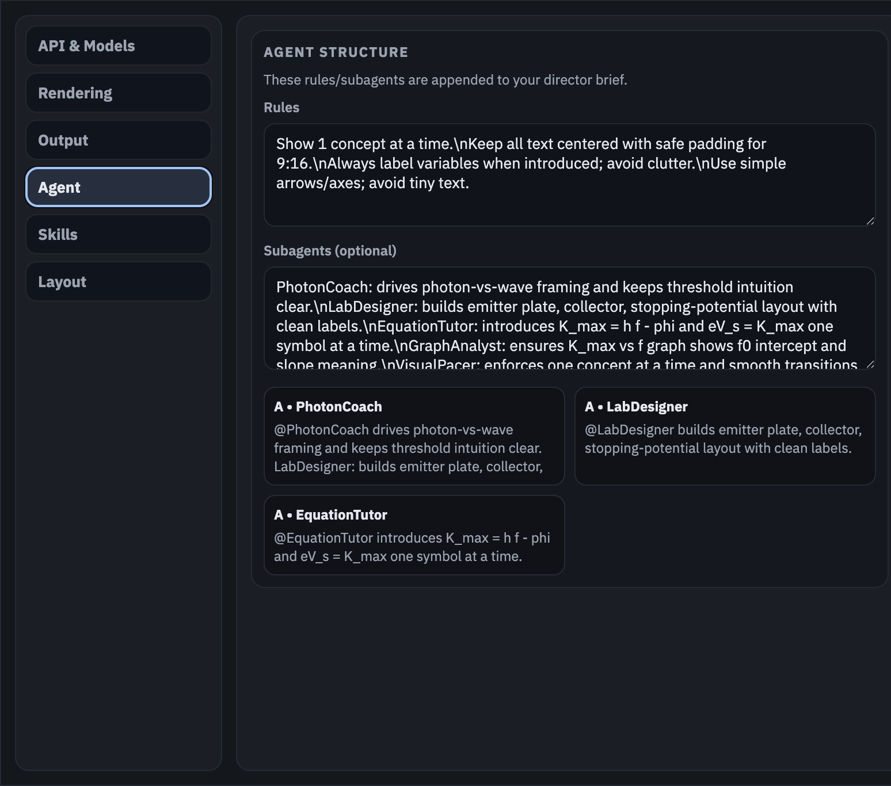Click the @LabDesigner description text
The image size is (891, 786).
pyautogui.click(x=723, y=439)
